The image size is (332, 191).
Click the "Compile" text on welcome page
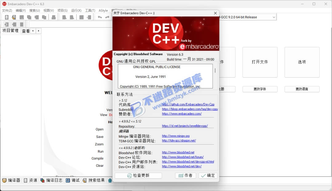[x=97, y=158]
